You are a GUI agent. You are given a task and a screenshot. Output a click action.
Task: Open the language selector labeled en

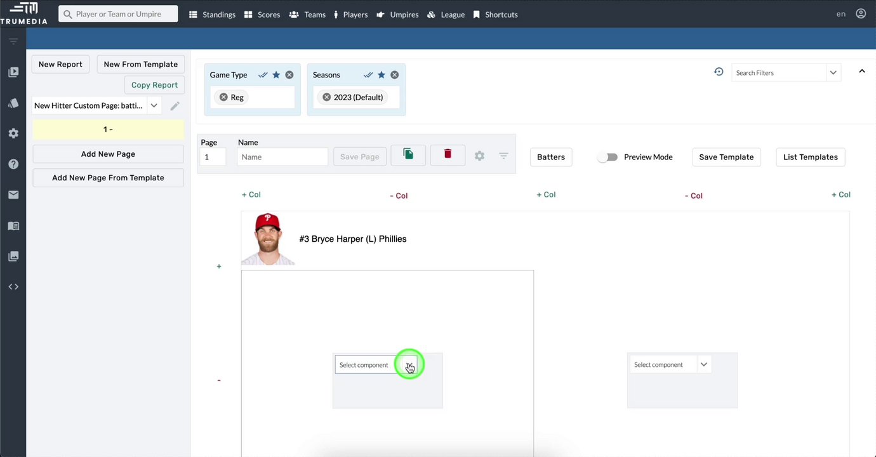pos(841,14)
